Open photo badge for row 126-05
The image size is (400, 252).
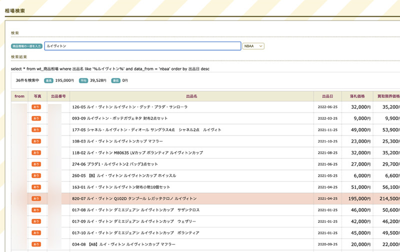point(36,107)
